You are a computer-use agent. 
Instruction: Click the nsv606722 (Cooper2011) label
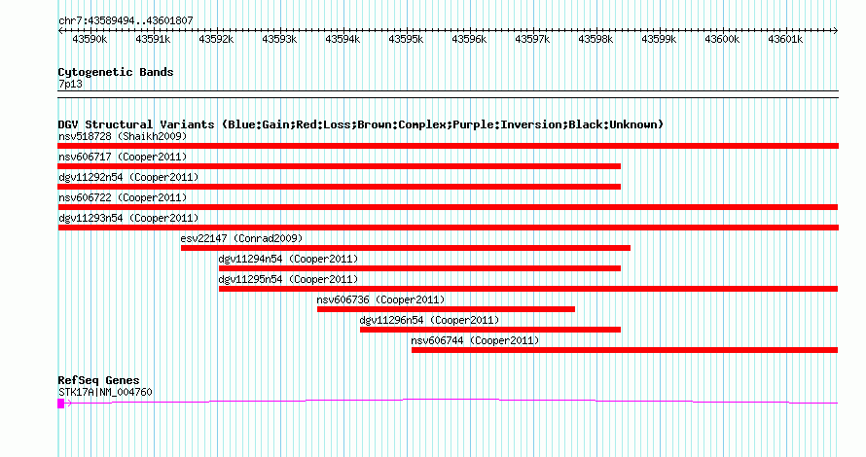tap(123, 197)
